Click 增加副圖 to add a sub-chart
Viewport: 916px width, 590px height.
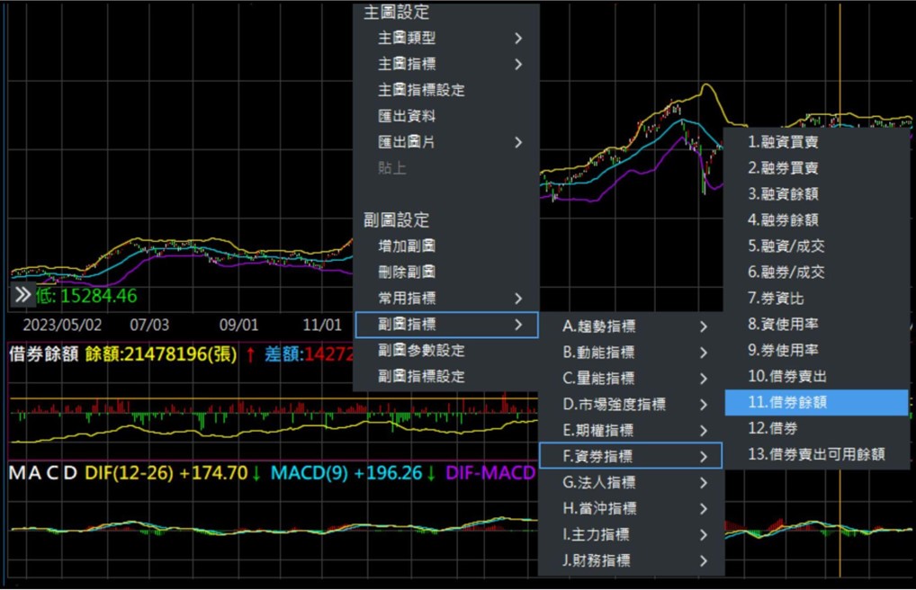click(407, 246)
